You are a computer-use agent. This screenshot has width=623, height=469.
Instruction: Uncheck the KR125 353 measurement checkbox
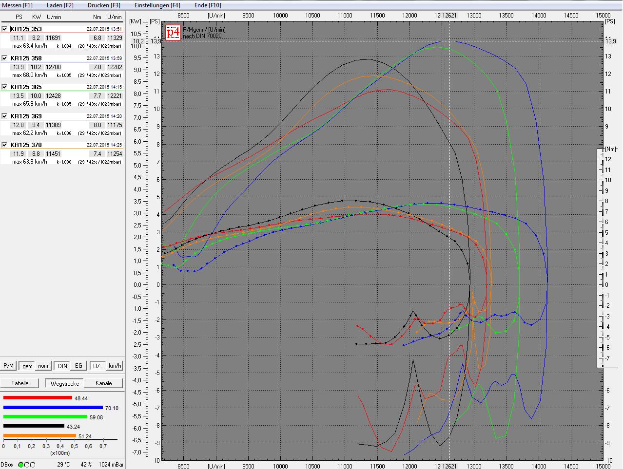pos(4,29)
